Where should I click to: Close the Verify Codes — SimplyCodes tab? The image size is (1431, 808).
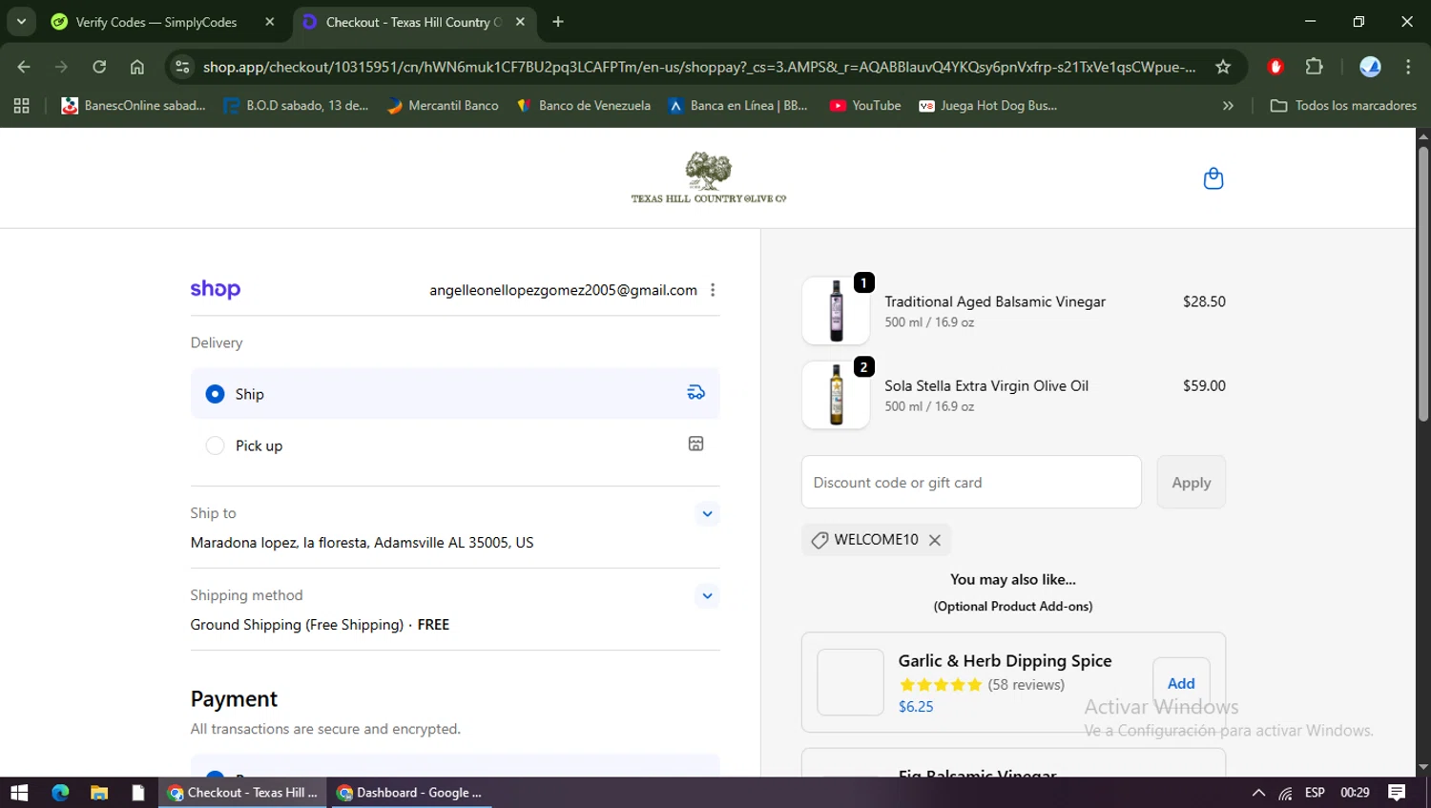pos(270,22)
